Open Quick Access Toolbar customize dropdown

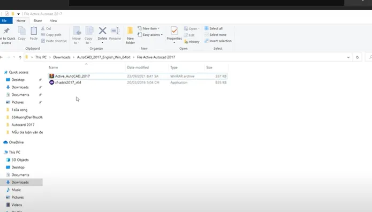(18, 14)
